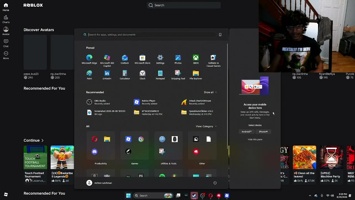
Task: Open the volume control in system tray
Action: (332, 196)
